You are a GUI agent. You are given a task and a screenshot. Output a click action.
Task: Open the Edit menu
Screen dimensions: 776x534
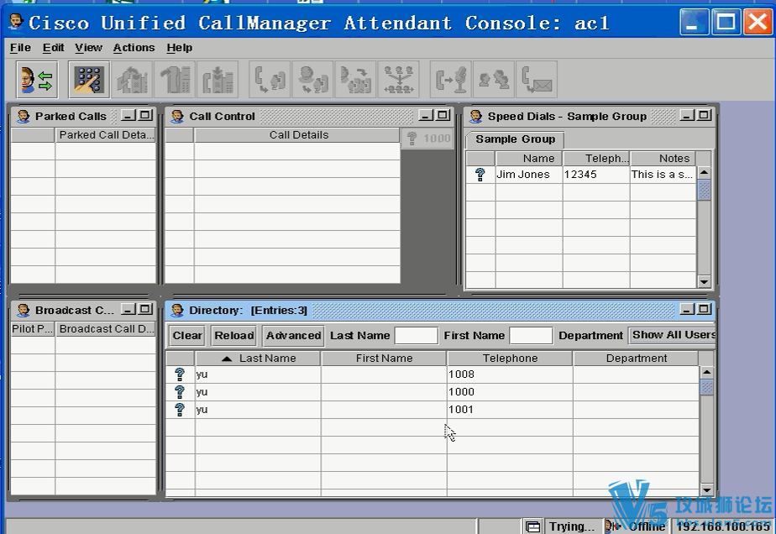click(x=53, y=48)
